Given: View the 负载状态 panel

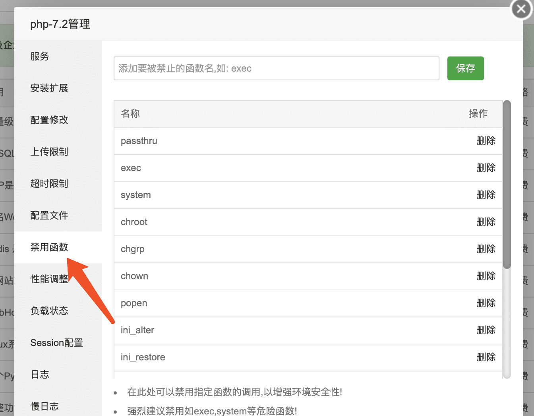Looking at the screenshot, I should coord(49,311).
